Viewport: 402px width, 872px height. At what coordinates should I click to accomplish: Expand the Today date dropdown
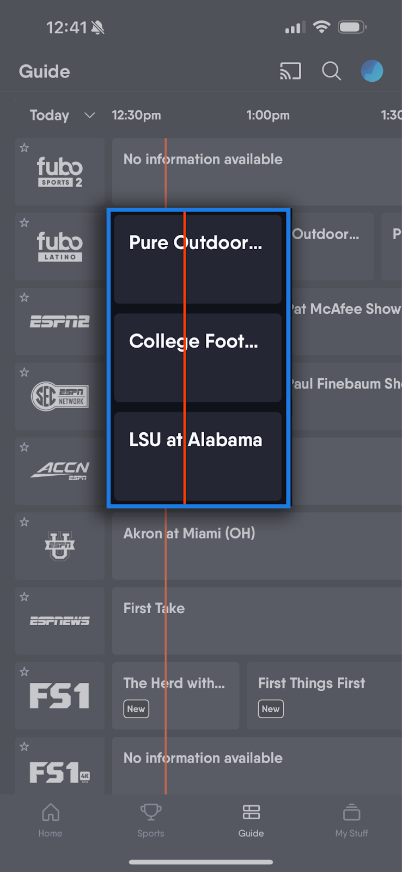pos(62,116)
